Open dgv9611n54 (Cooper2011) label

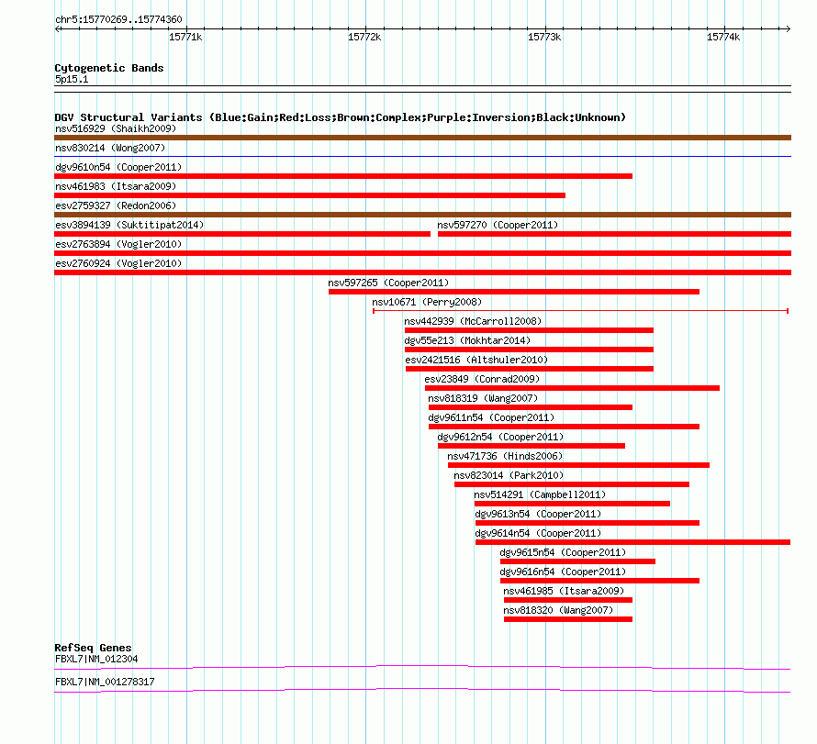click(491, 417)
